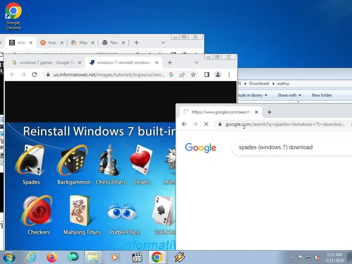Click the Purble Place eyes icon
The height and width of the screenshot is (264, 352).
click(x=121, y=211)
